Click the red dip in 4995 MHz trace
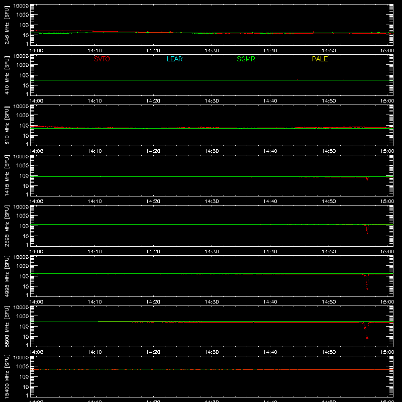This screenshot has width=402, height=402. click(367, 282)
